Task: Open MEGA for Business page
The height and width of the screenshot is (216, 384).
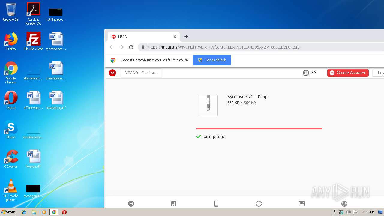Action: pyautogui.click(x=141, y=73)
